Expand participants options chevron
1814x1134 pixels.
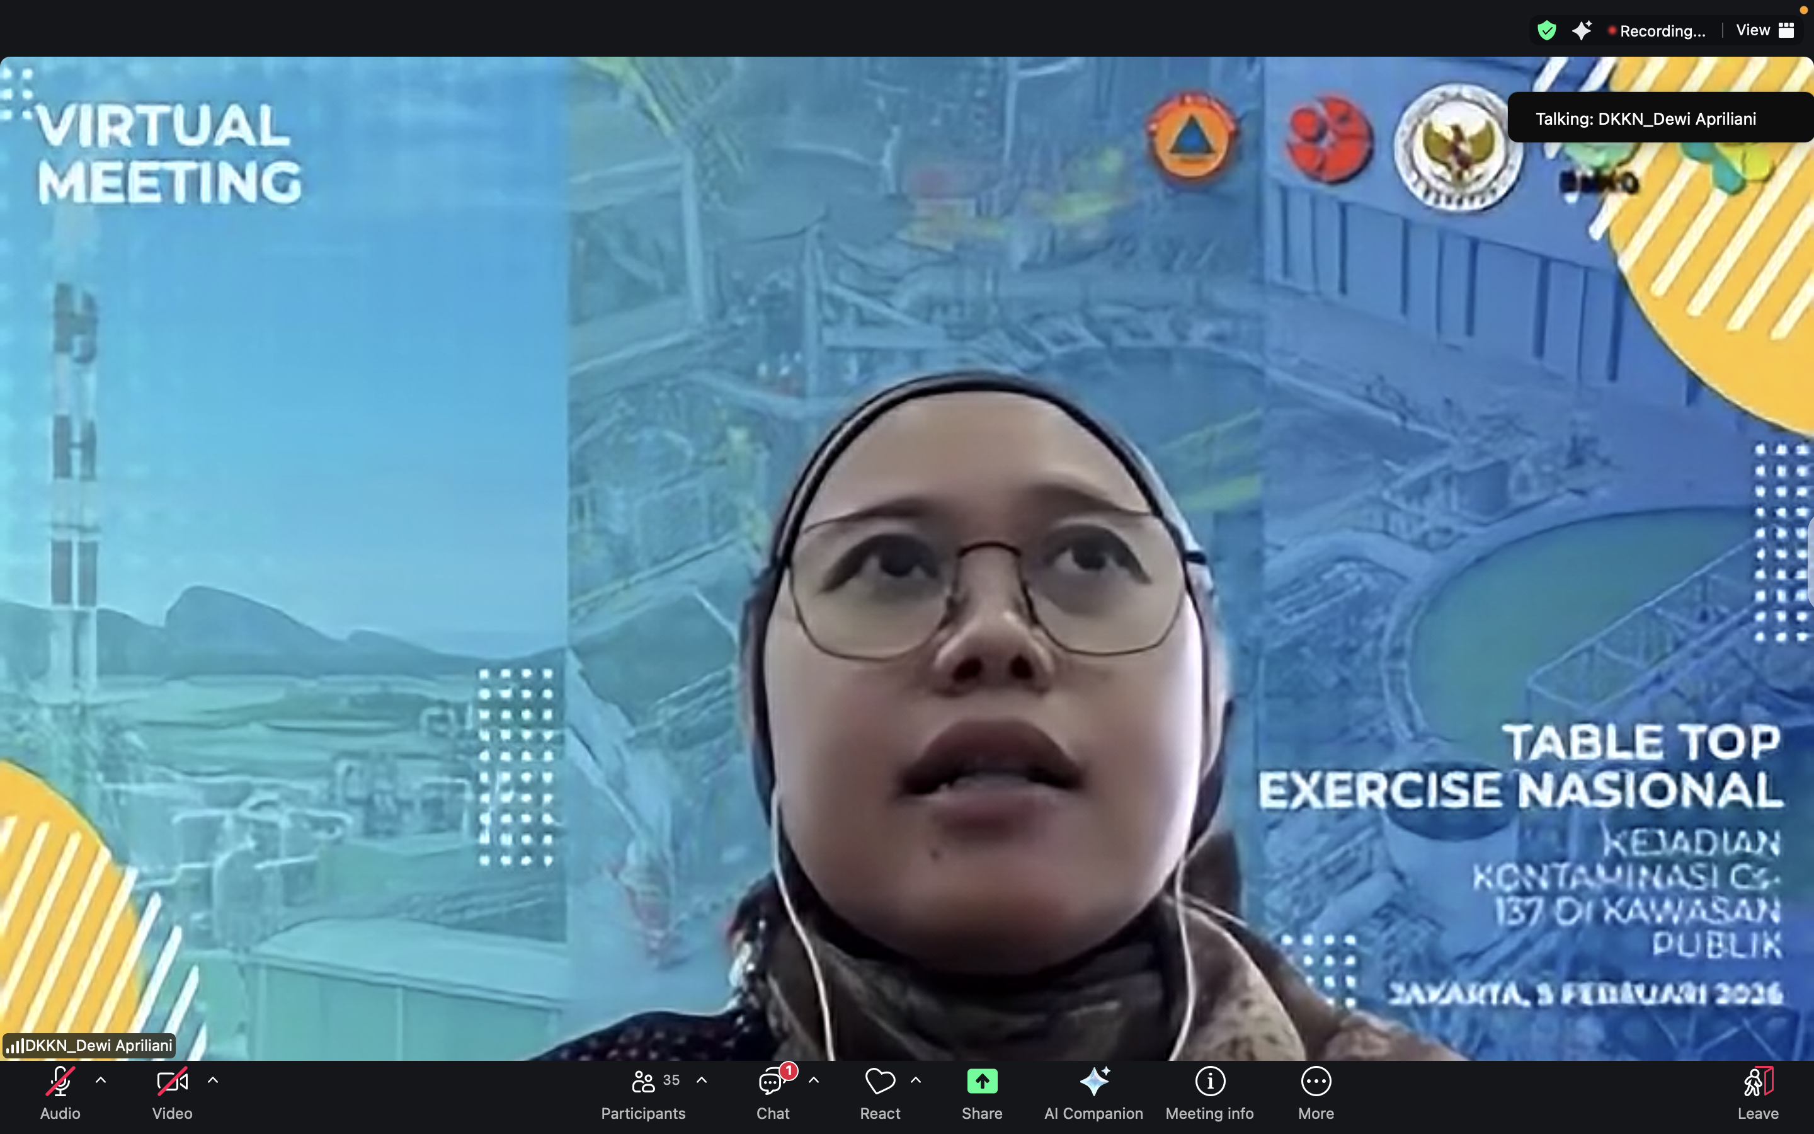702,1080
